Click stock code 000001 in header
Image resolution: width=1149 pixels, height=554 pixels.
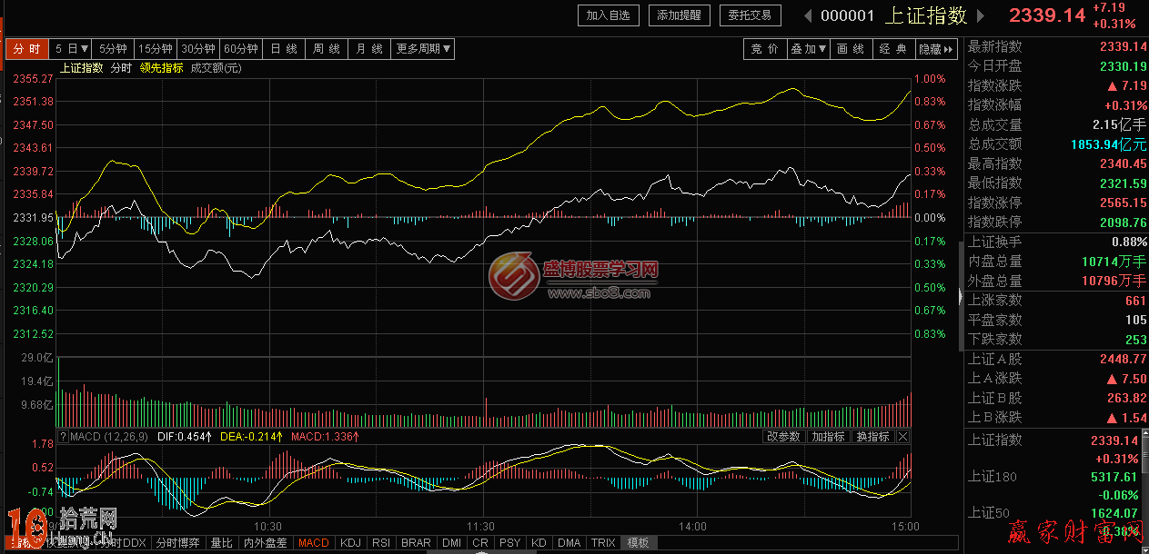point(848,15)
